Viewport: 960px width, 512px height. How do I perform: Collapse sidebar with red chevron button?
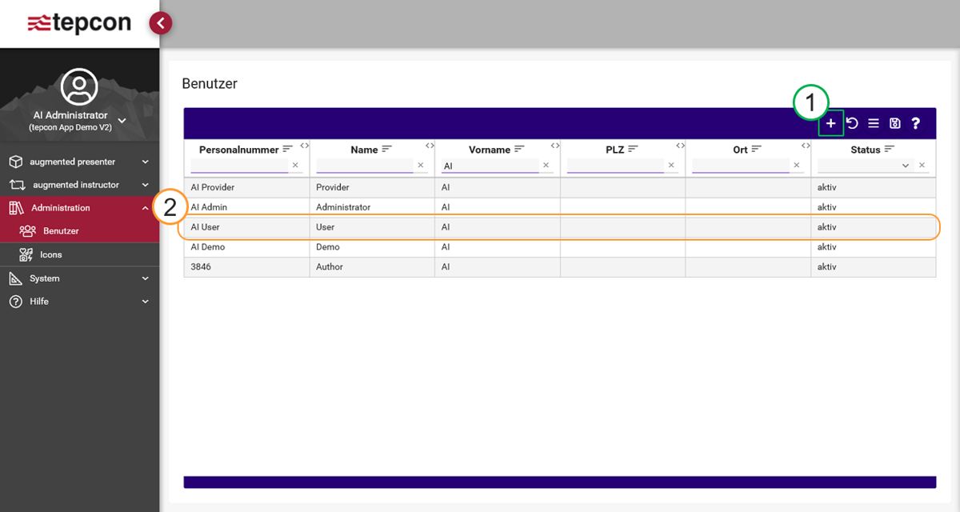pyautogui.click(x=161, y=23)
